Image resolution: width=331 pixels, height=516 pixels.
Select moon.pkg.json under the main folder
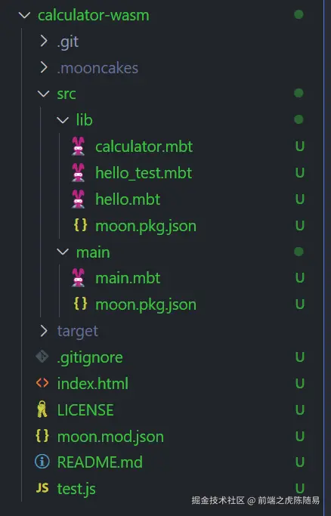(146, 305)
